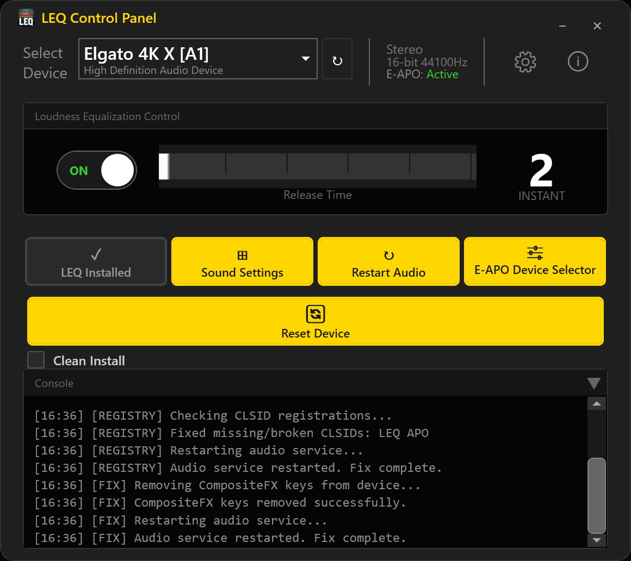Enable the Clean Install checkbox
Screen dimensions: 631x561
coord(36,360)
